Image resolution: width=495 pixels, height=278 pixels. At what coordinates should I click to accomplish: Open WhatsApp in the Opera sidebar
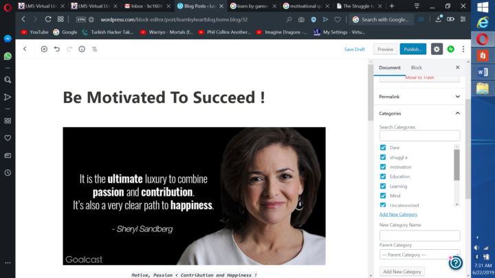click(x=8, y=56)
